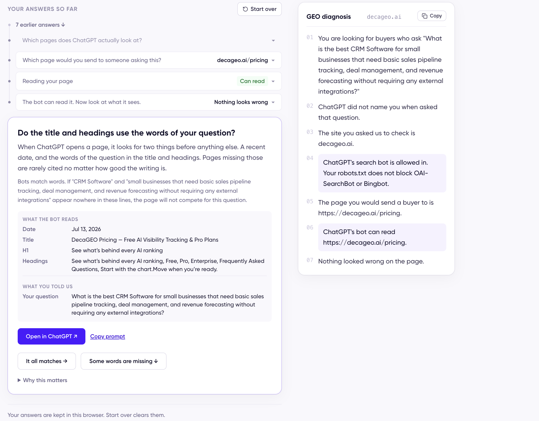Click the title 'DecaGEO Pricing — Free AI Visibility Tracking & Pro Plans'
The height and width of the screenshot is (421, 539).
click(145, 240)
